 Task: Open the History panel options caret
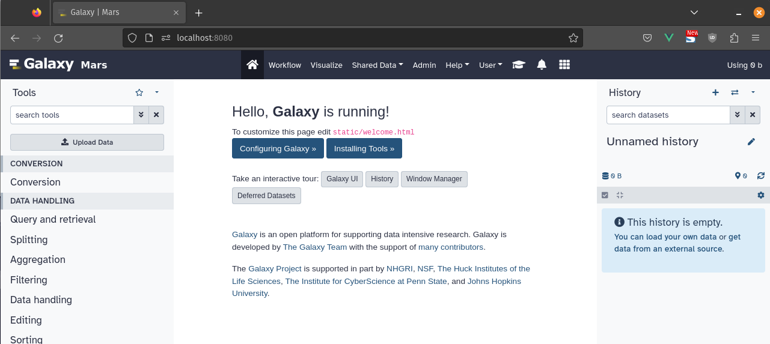(753, 92)
